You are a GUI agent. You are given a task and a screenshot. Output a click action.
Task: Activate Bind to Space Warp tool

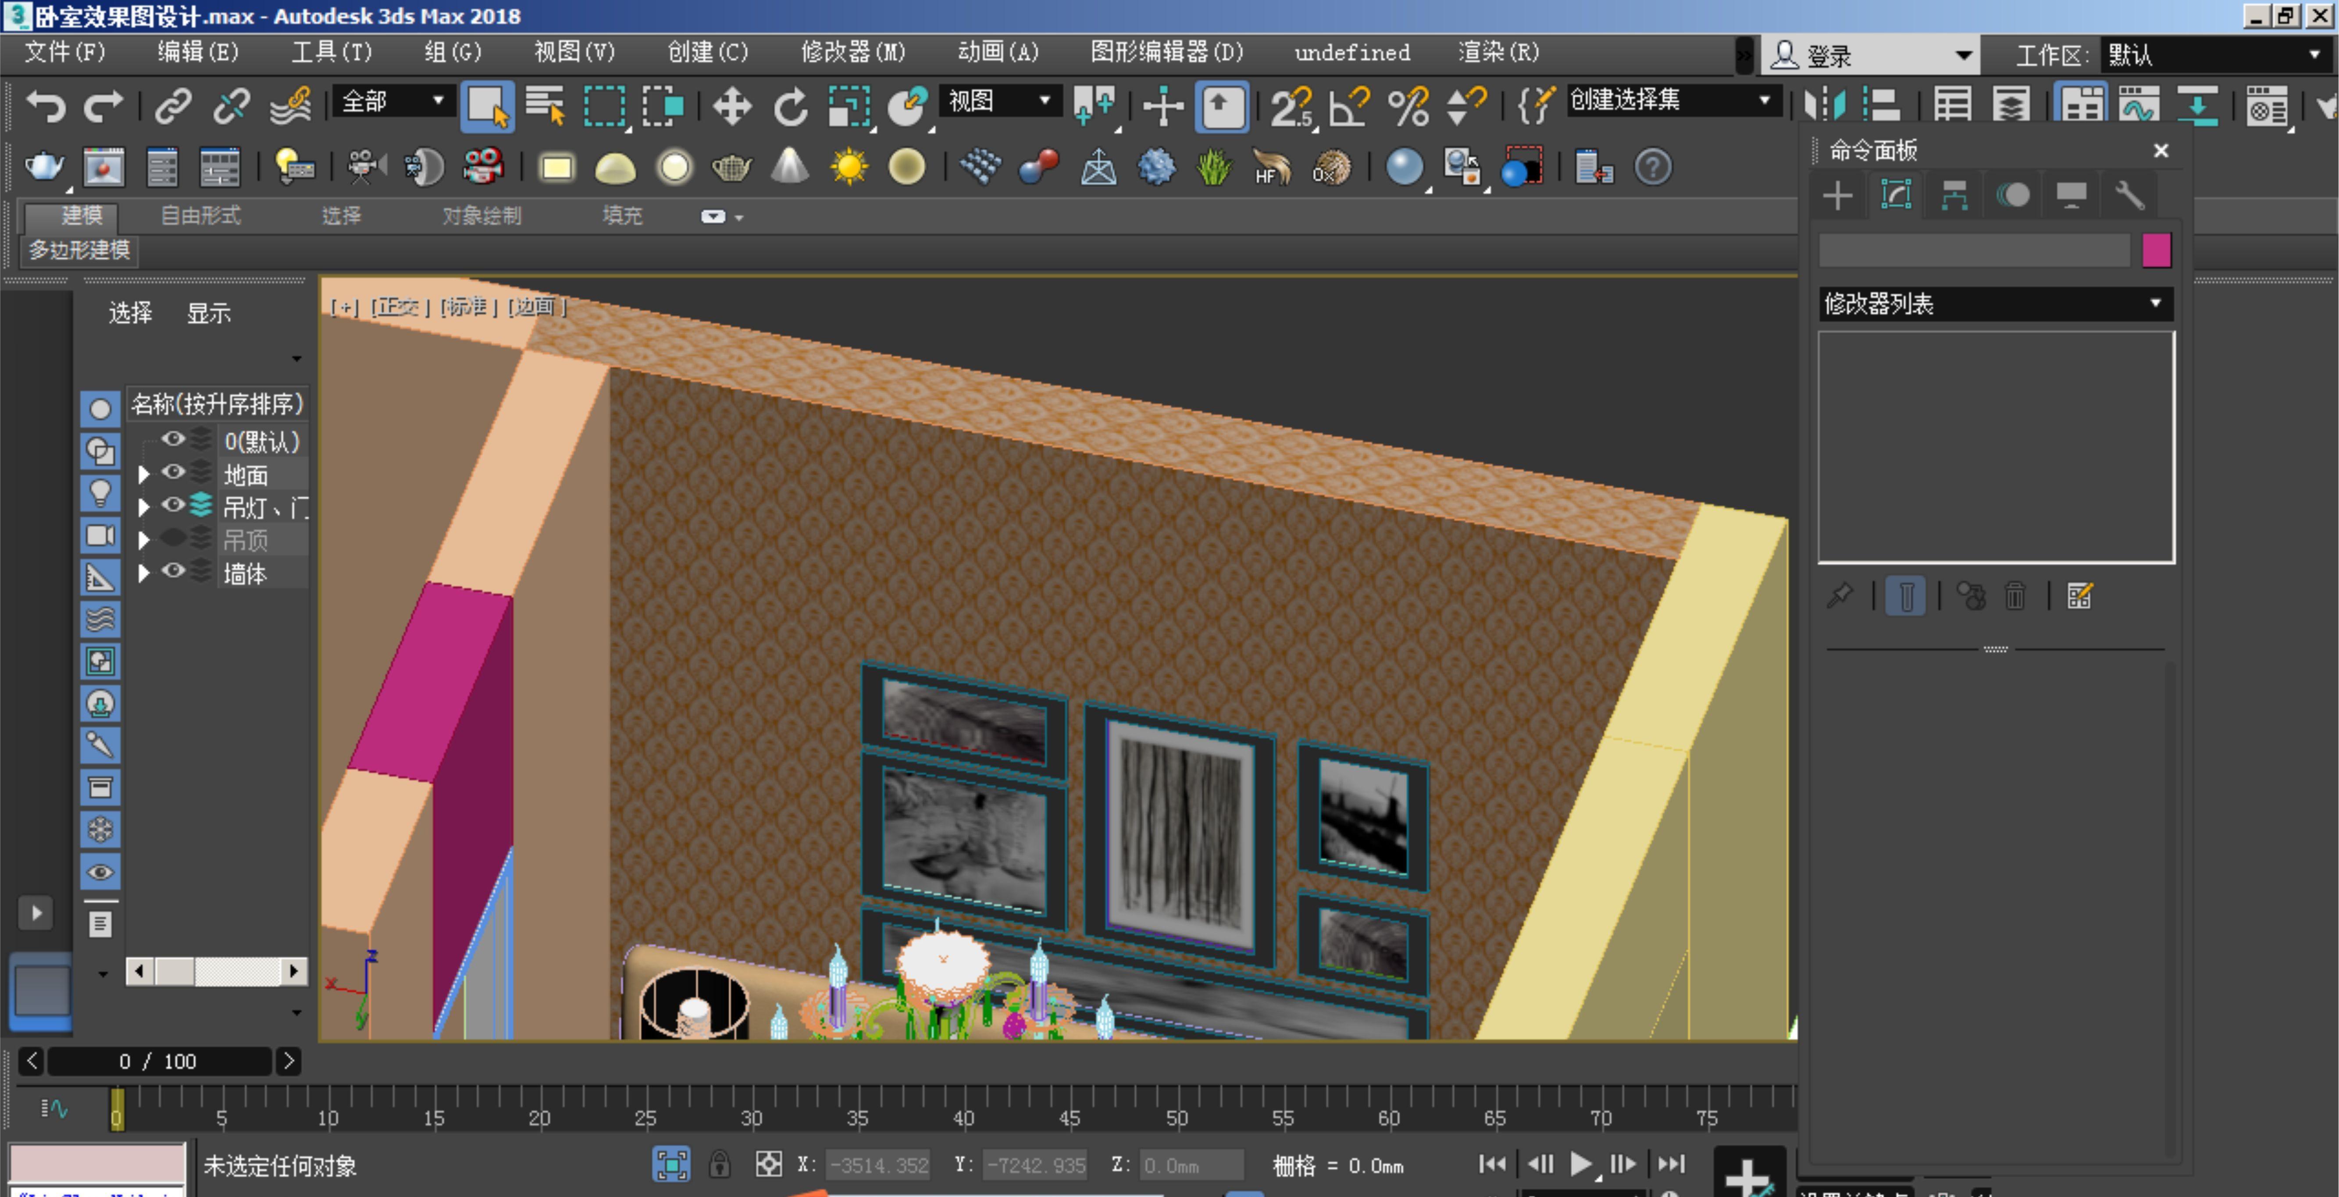(x=291, y=106)
